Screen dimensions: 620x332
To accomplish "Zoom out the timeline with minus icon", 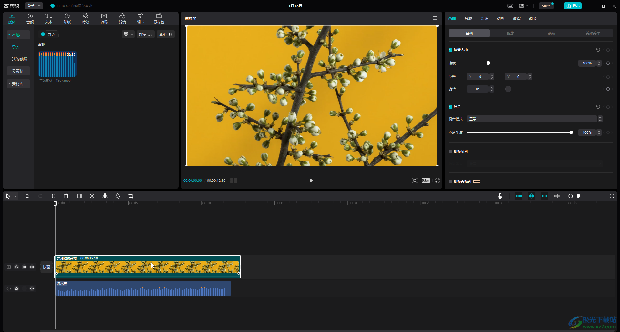I will (x=571, y=196).
